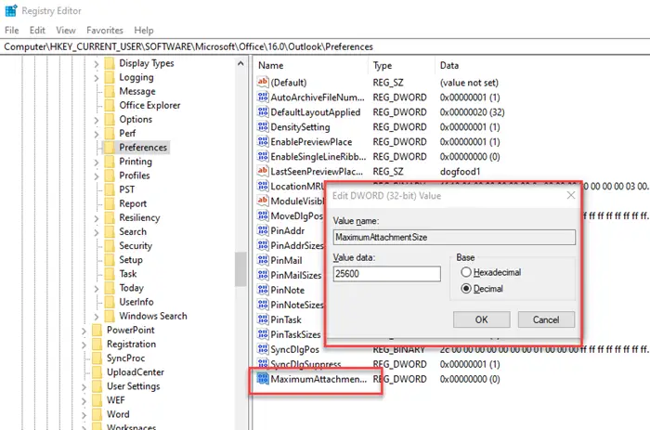Click the tree pane scrollbar thumb

240,269
